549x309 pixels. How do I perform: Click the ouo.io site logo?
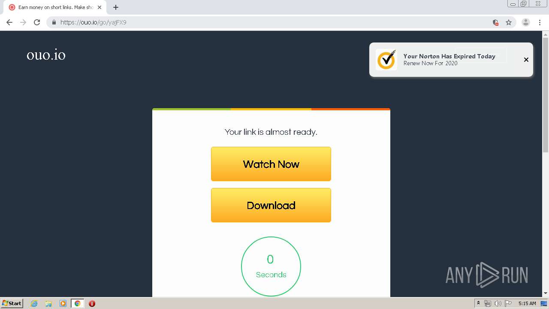(46, 55)
